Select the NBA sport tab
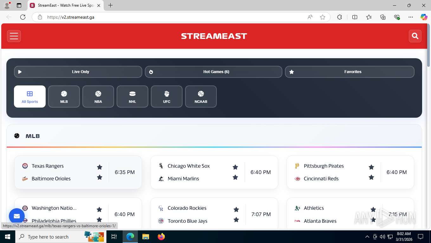 (98, 97)
